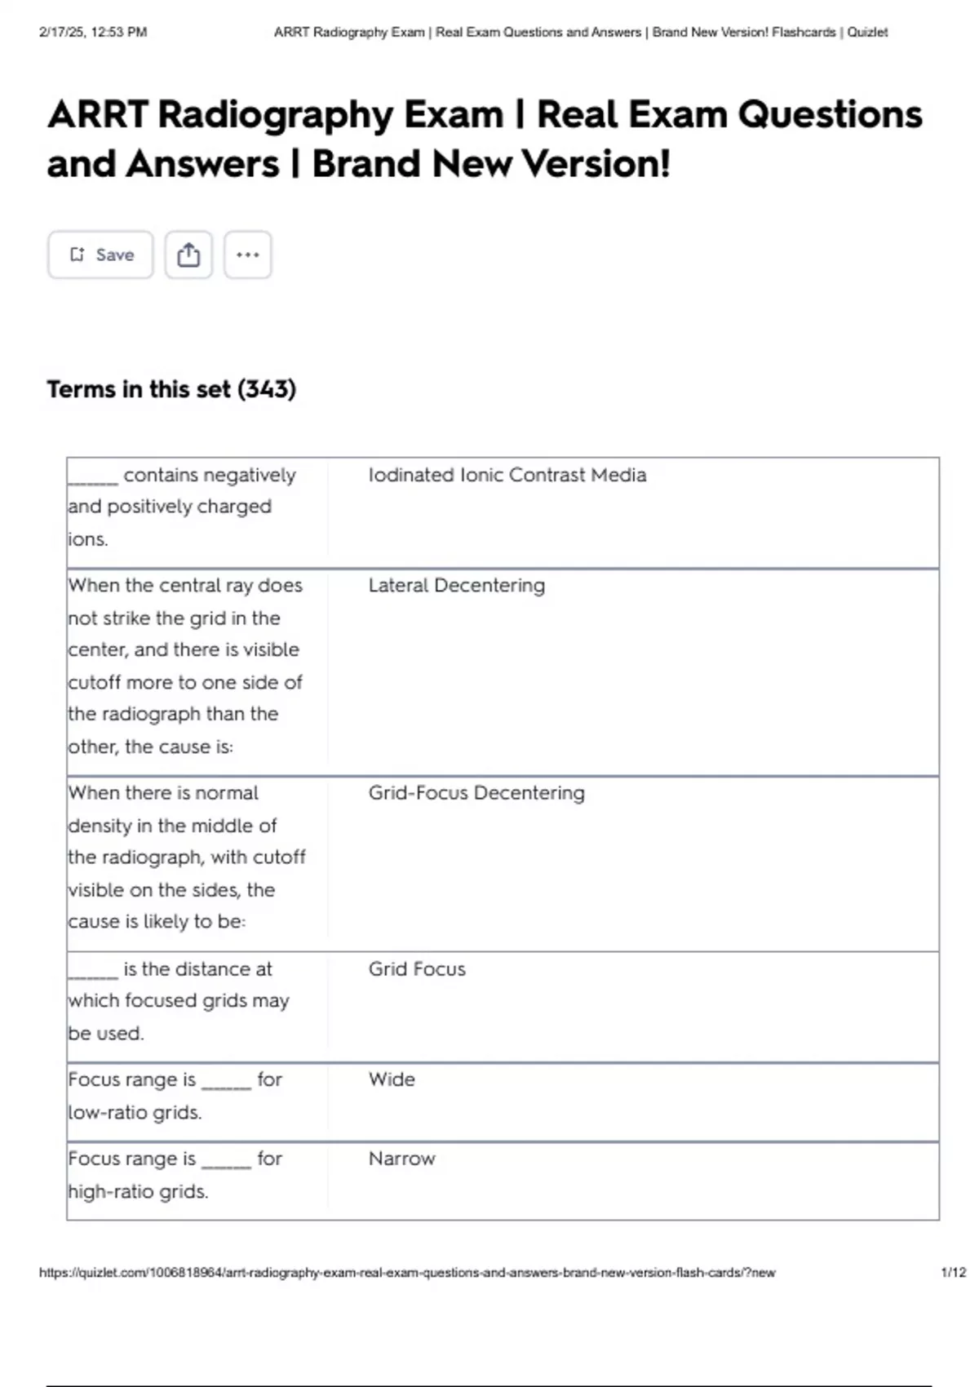Click the main page title heading

coord(485,139)
